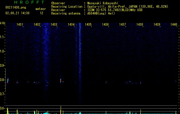180x114 pixels.
Task: Click the date stamp 02.08.21 14:30
Action: (x=17, y=13)
